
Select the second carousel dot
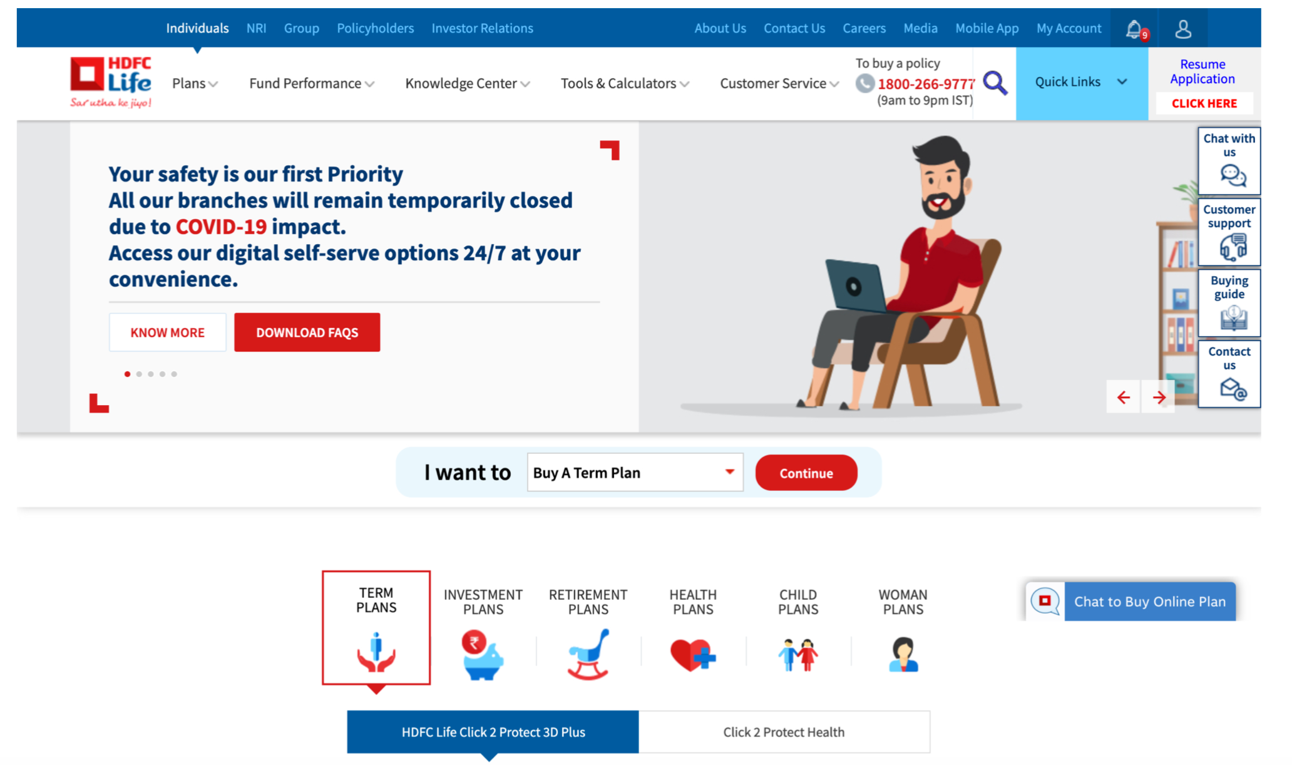coord(139,374)
